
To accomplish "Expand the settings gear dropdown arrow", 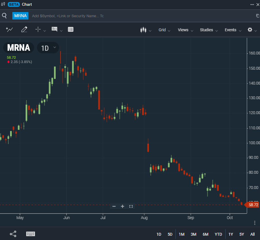I will pyautogui.click(x=255, y=31).
